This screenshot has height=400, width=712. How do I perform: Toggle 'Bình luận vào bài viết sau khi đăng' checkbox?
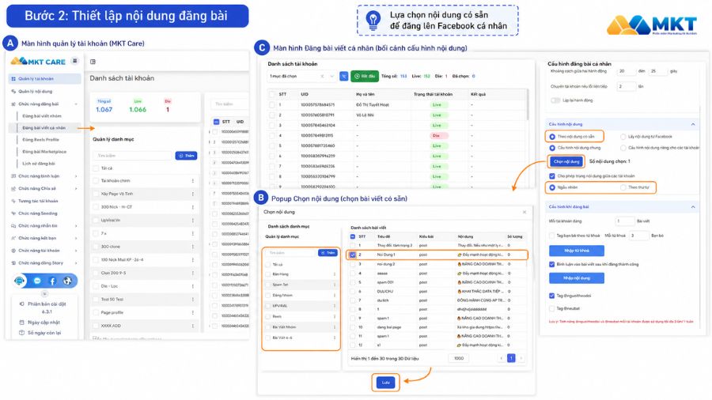click(x=552, y=264)
